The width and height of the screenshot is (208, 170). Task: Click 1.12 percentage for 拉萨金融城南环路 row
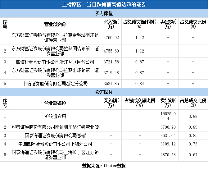140,38
